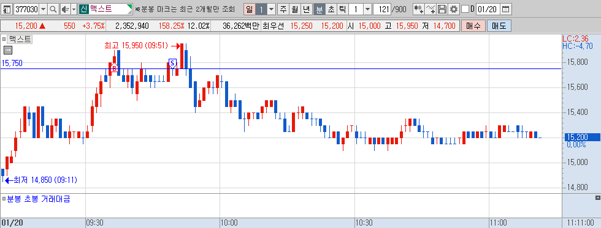Click the +3.75% change rate value
Screen dimensions: 601x228
[93, 26]
